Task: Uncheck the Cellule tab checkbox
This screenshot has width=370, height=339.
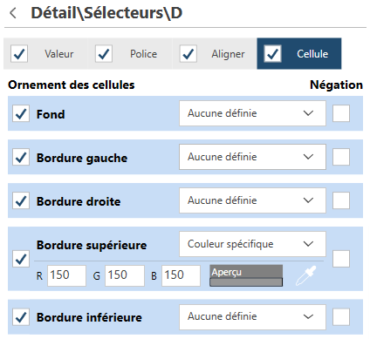Action: point(272,54)
